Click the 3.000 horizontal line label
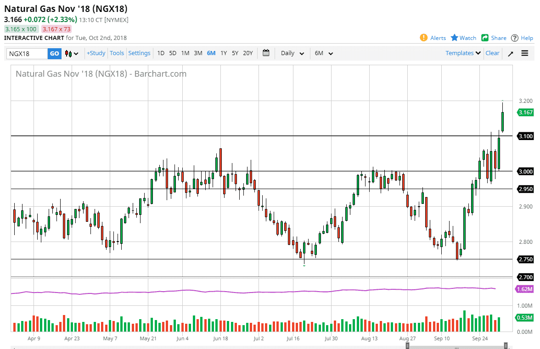 click(x=525, y=172)
